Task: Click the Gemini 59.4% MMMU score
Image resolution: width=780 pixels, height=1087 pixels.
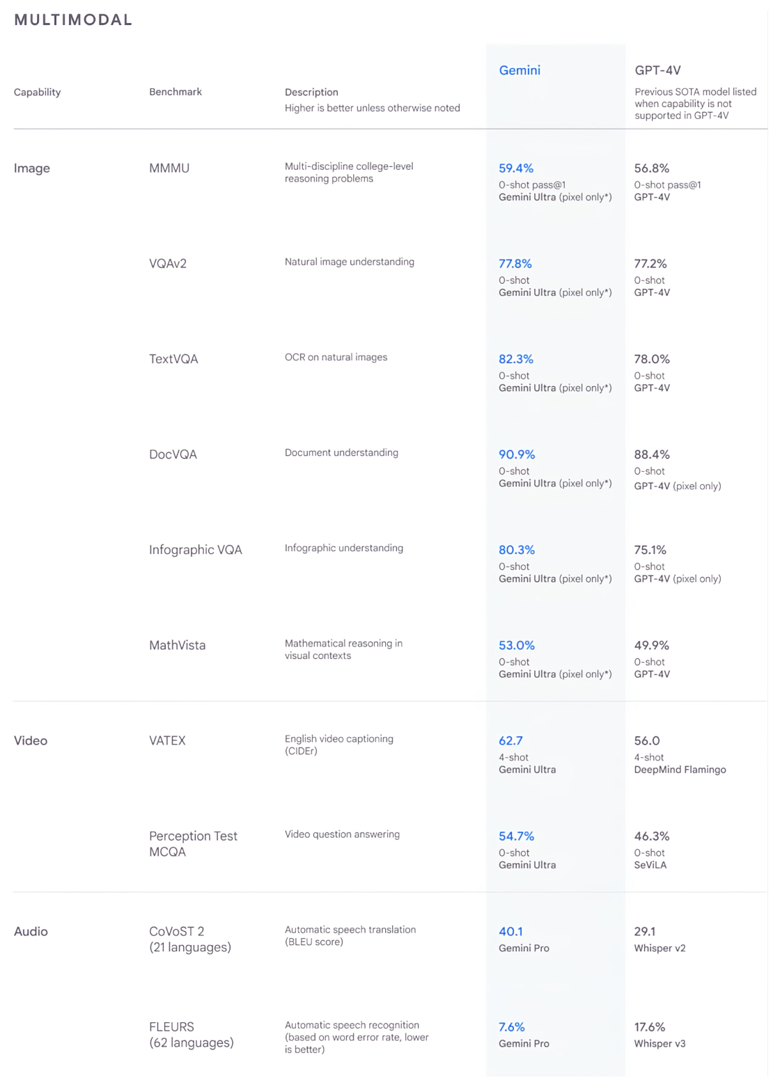Action: point(516,168)
